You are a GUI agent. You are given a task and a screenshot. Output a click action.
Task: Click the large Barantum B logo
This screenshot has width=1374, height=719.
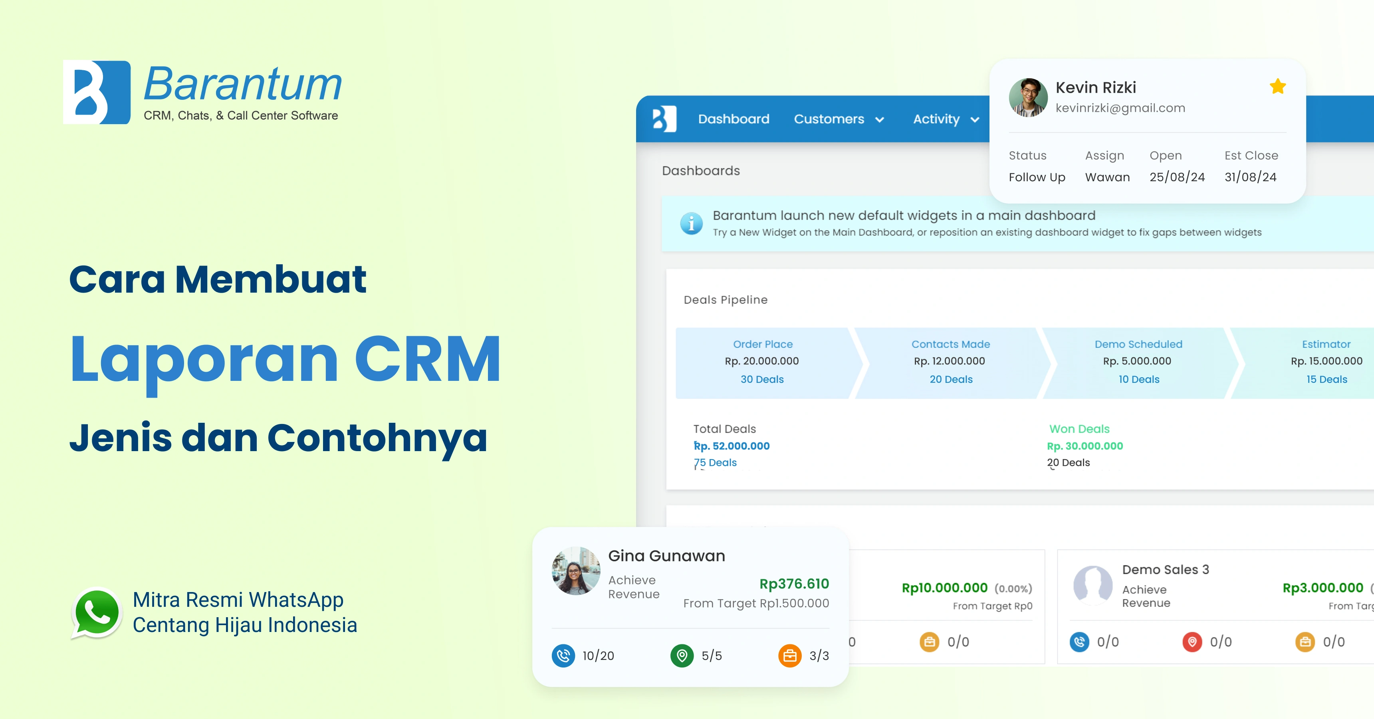(x=97, y=92)
